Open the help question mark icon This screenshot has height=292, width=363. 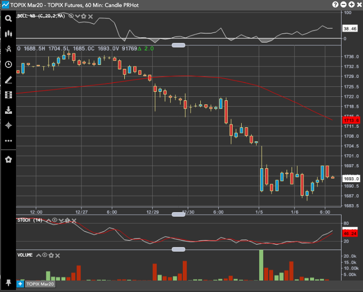[335, 4]
